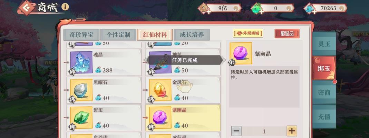Switch to the 奇珍异宝 tab
Screen dimensions: 369x138
tap(81, 35)
